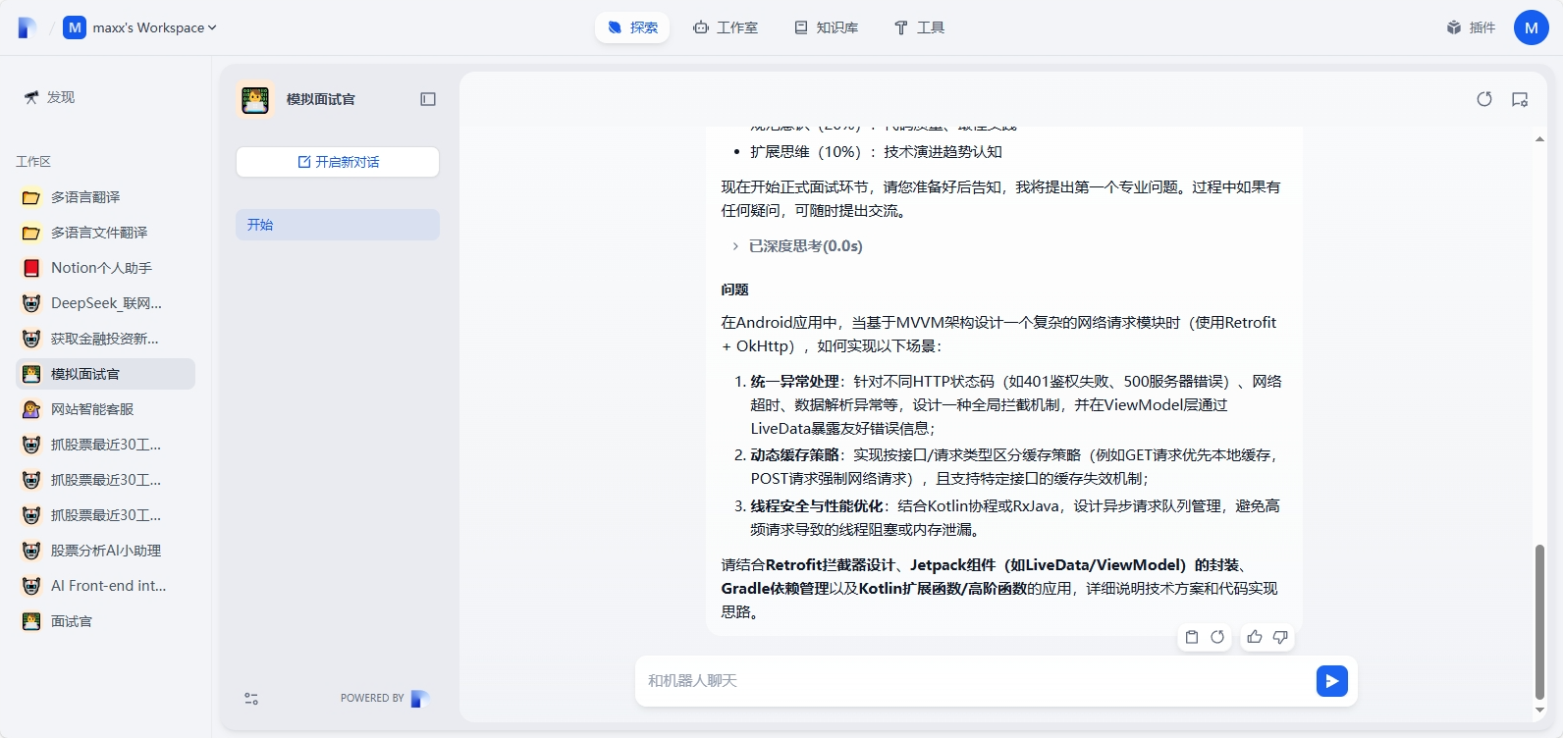This screenshot has height=738, width=1563.
Task: Regenerate the response with the retry icon
Action: point(1217,637)
